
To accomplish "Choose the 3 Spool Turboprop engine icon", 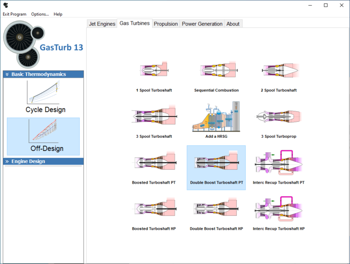I will [279, 117].
